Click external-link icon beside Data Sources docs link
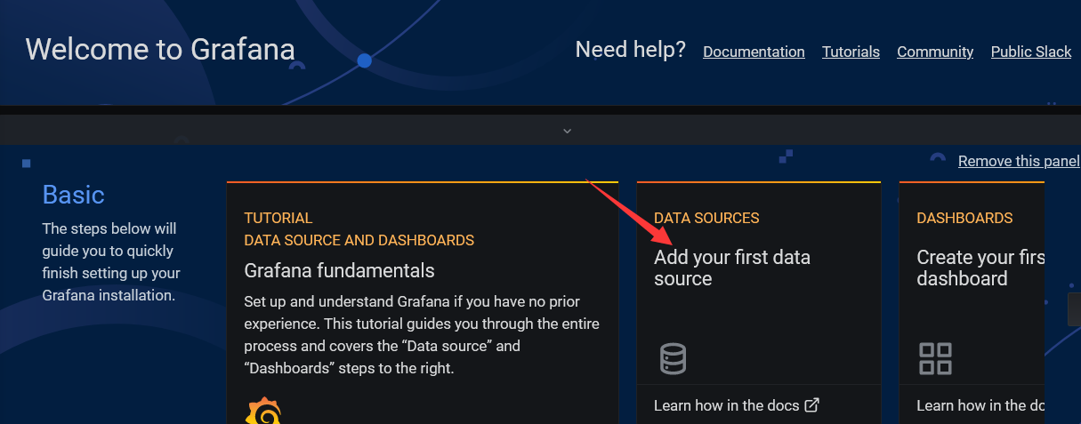Viewport: 1081px width, 424px height. click(811, 405)
